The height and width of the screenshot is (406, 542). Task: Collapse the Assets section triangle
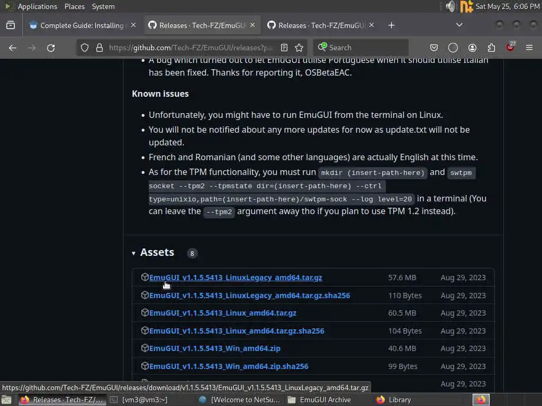pyautogui.click(x=133, y=253)
